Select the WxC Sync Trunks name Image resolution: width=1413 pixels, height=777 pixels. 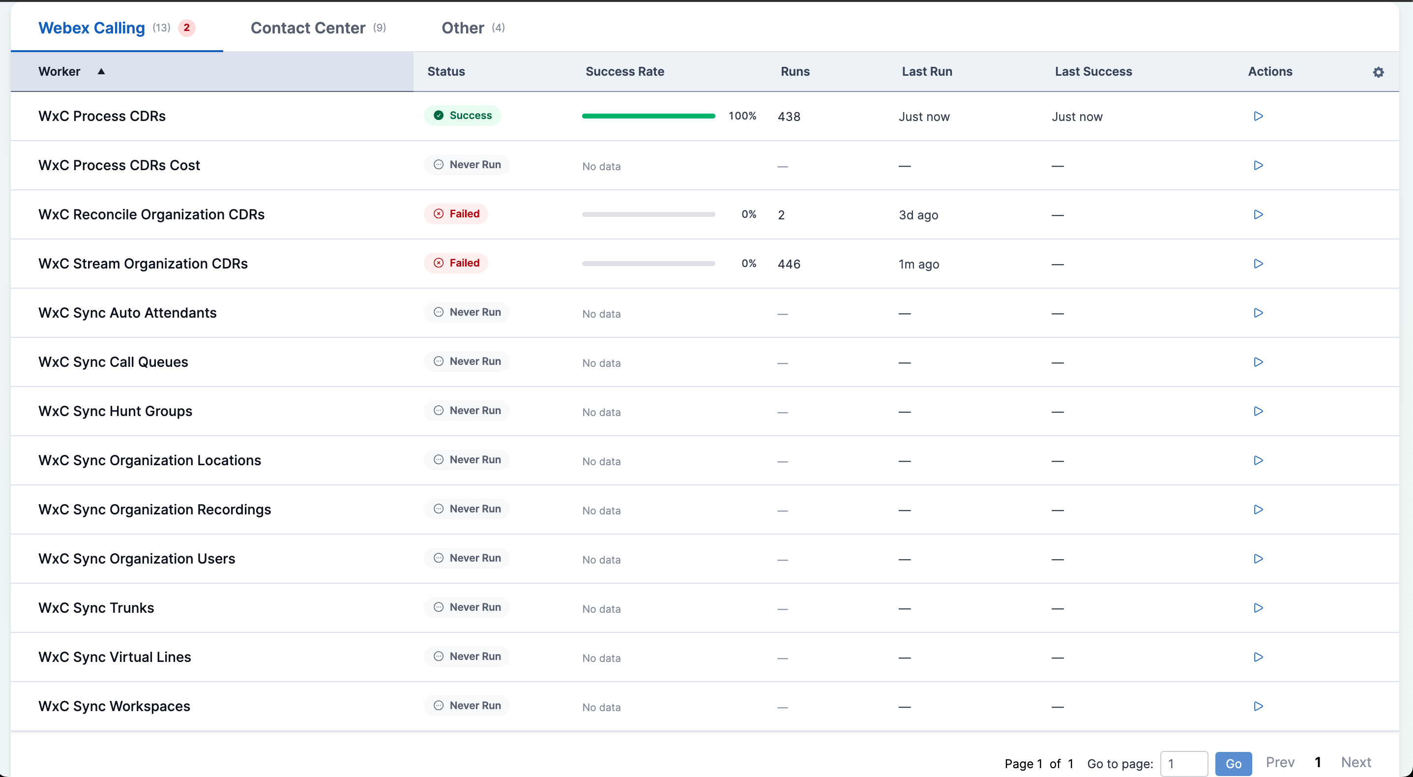[96, 608]
